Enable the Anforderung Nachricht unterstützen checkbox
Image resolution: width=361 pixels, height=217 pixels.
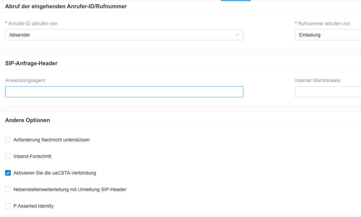pos(8,140)
